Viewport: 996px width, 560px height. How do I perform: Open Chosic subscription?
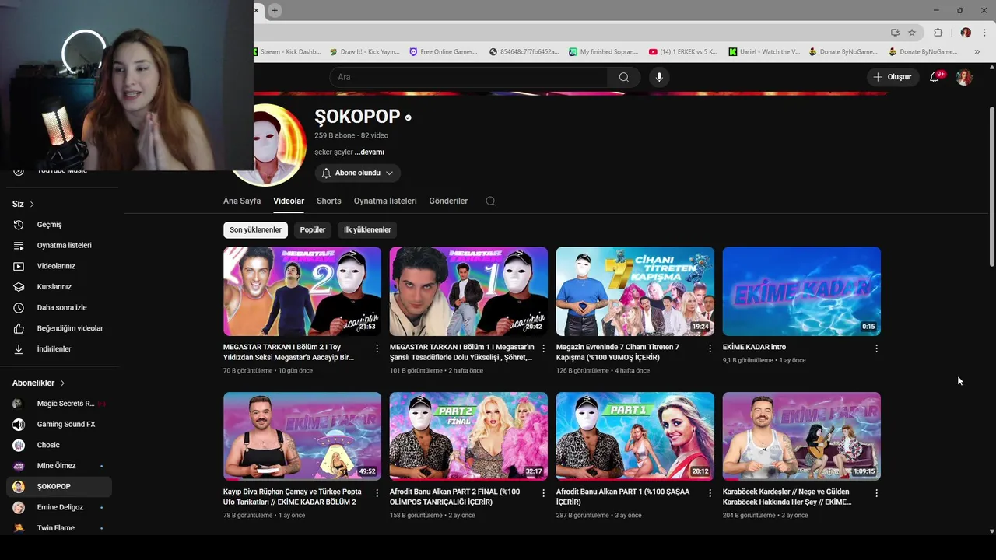click(x=59, y=445)
